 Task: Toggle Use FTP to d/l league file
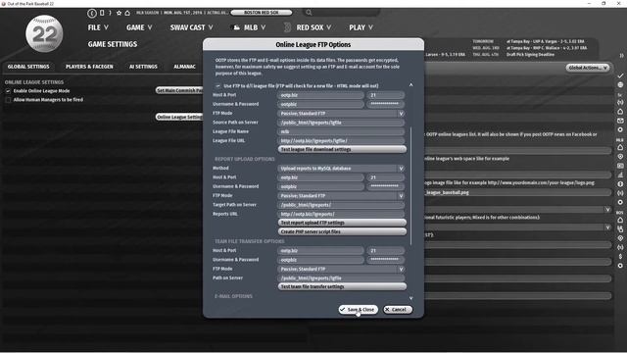[217, 86]
